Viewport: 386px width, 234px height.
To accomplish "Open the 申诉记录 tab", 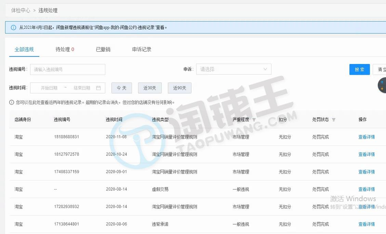I will 142,49.
